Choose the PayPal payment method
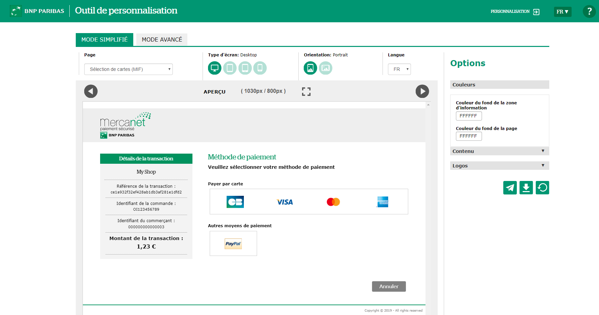Viewport: 599px width, 315px height. (233, 243)
